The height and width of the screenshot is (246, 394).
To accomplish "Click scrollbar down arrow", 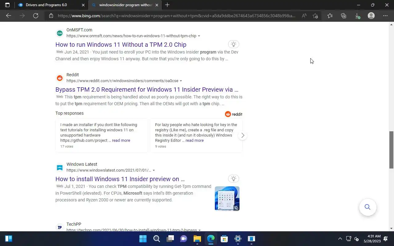I will pyautogui.click(x=391, y=228).
